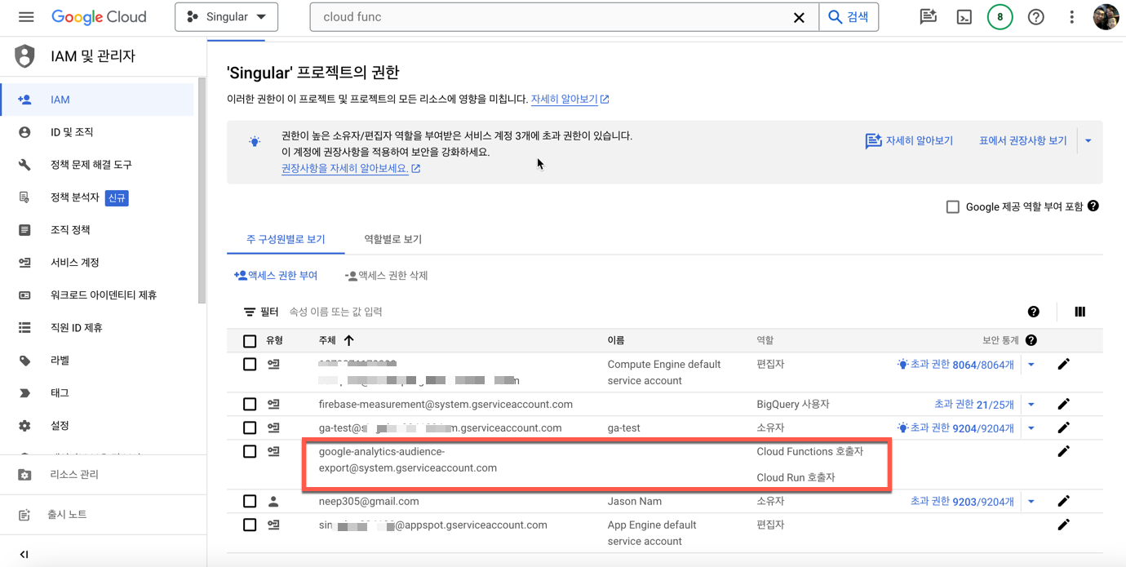Edit ga-test principal with pencil icon
This screenshot has height=567, width=1126.
coord(1063,427)
